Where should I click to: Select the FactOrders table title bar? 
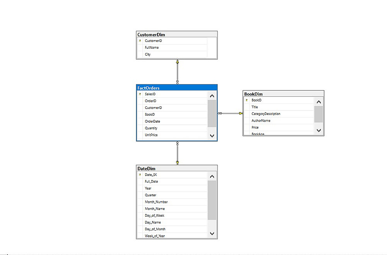177,88
